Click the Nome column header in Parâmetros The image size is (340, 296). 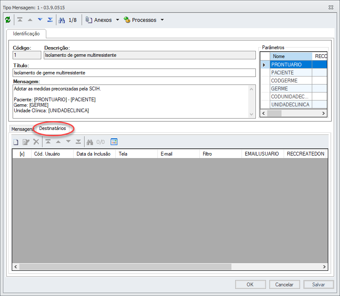click(291, 56)
